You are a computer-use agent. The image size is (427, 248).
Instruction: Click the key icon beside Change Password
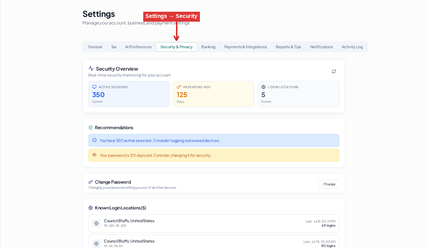(x=90, y=182)
